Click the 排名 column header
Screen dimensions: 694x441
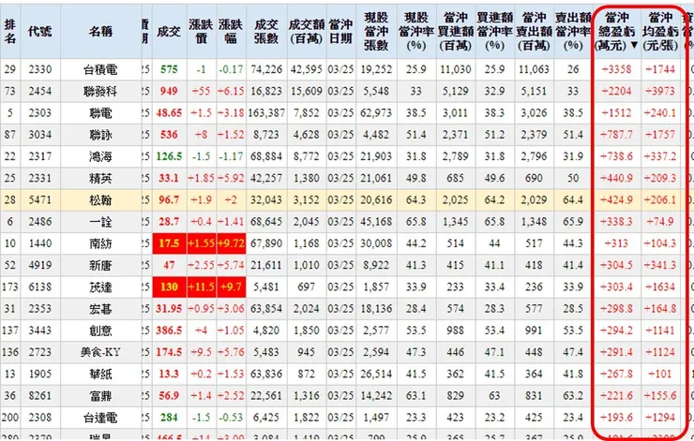pyautogui.click(x=9, y=32)
